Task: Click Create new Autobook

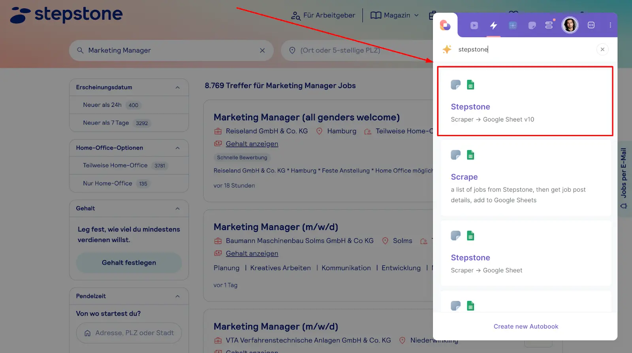Action: 526,326
